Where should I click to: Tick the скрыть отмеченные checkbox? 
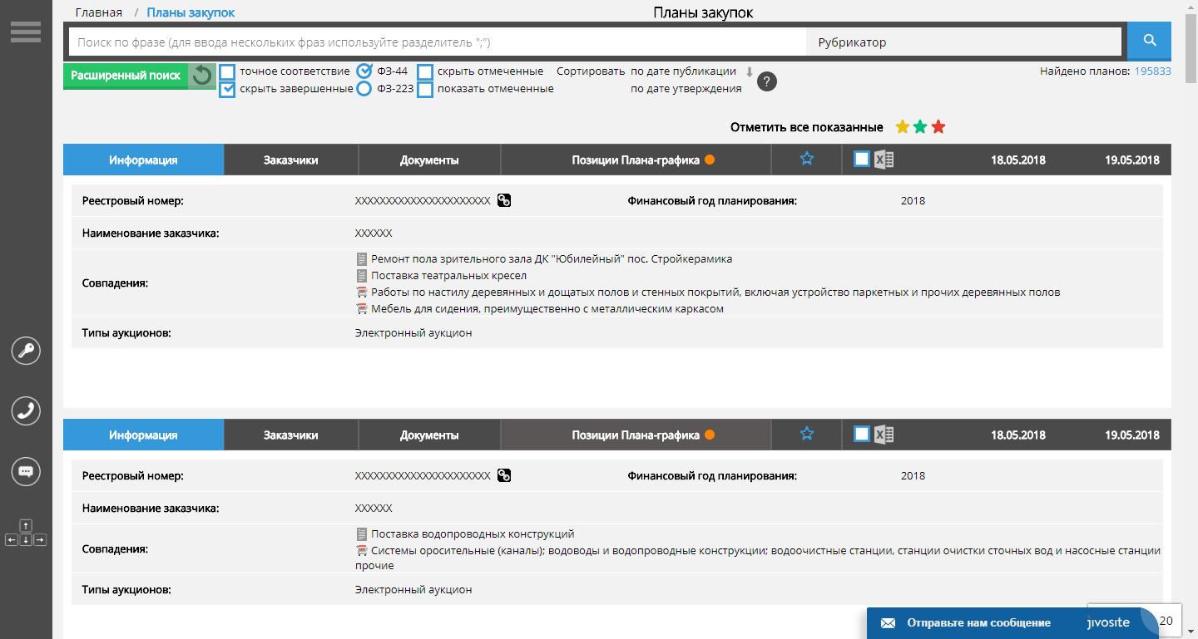click(x=425, y=71)
